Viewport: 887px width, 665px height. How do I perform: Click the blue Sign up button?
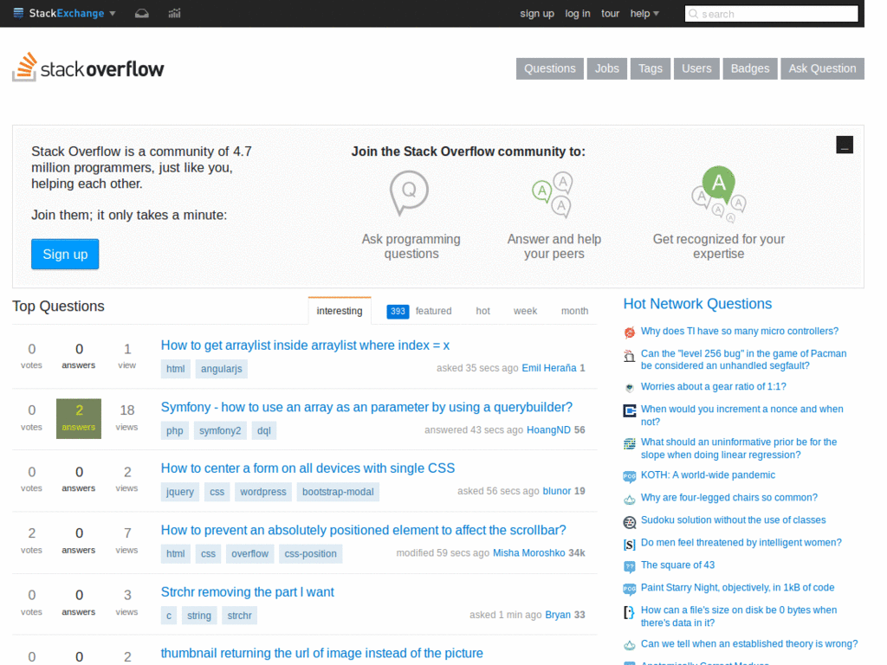pos(65,254)
